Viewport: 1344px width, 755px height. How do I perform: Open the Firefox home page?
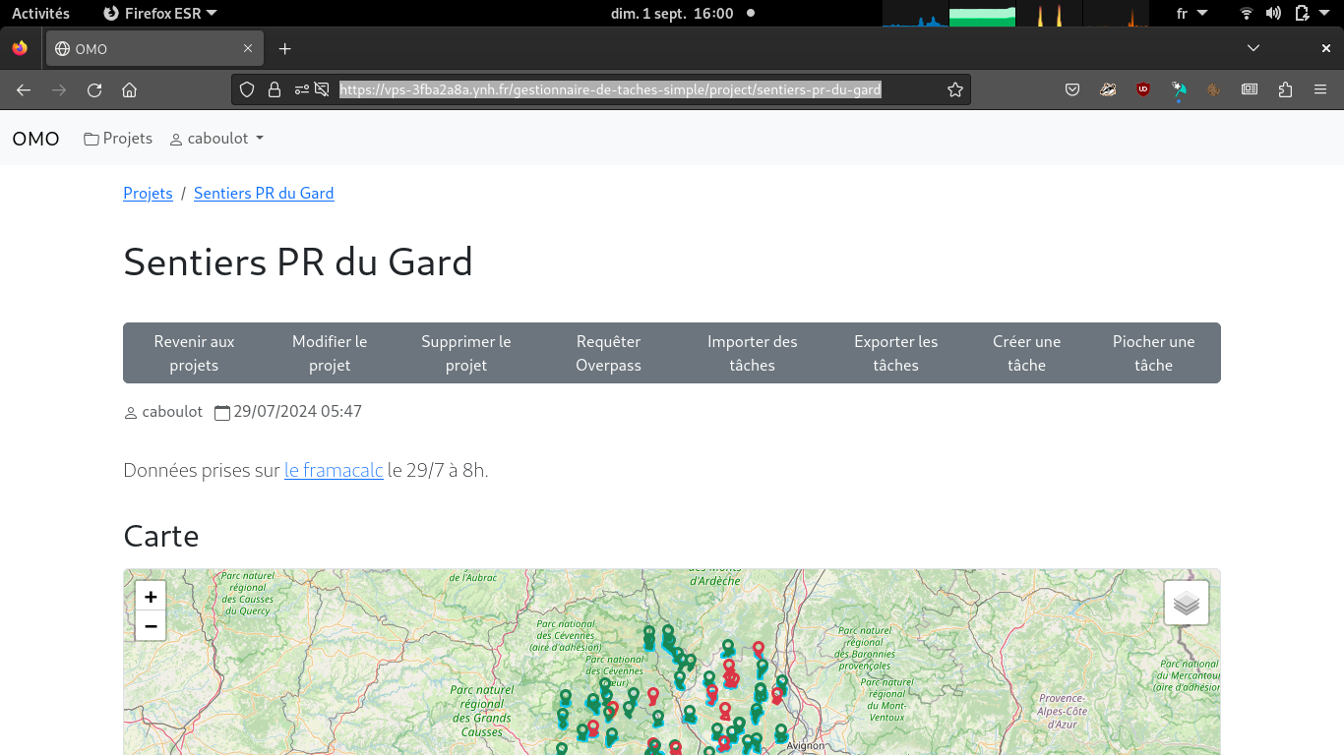point(129,89)
